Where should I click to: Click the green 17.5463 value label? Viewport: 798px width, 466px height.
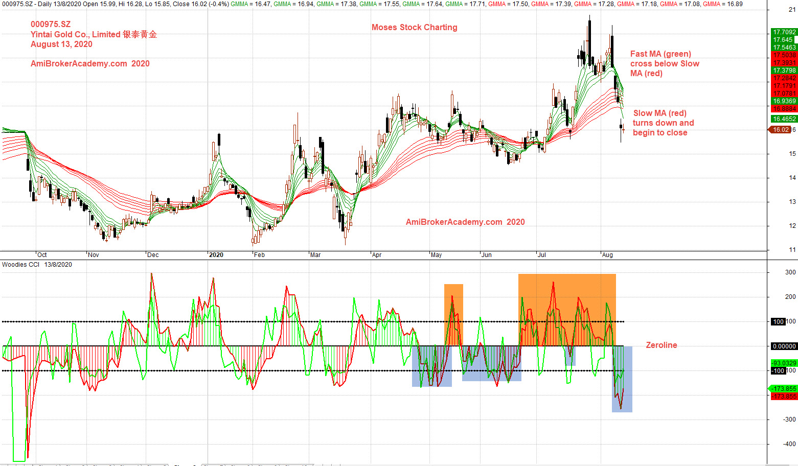coord(784,48)
